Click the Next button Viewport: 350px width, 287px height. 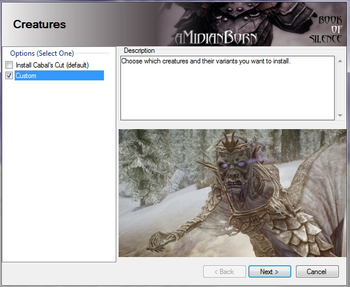click(x=270, y=271)
